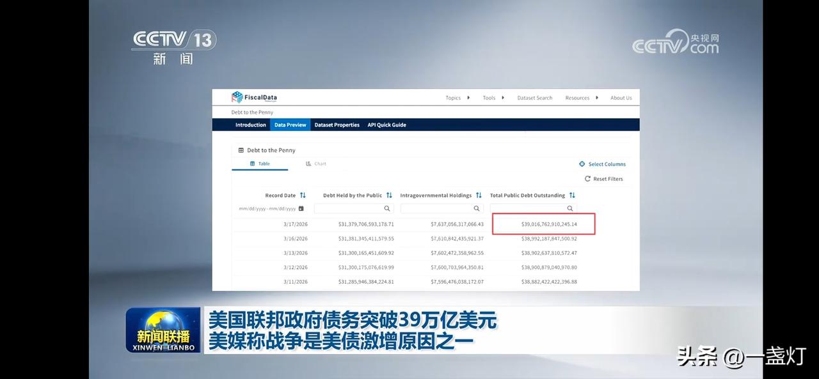
Task: Open the Record Date calendar picker icon
Action: [301, 208]
